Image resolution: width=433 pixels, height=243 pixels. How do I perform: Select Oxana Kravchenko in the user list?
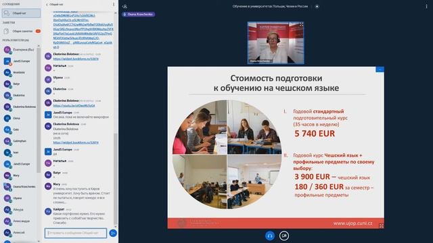click(x=20, y=186)
